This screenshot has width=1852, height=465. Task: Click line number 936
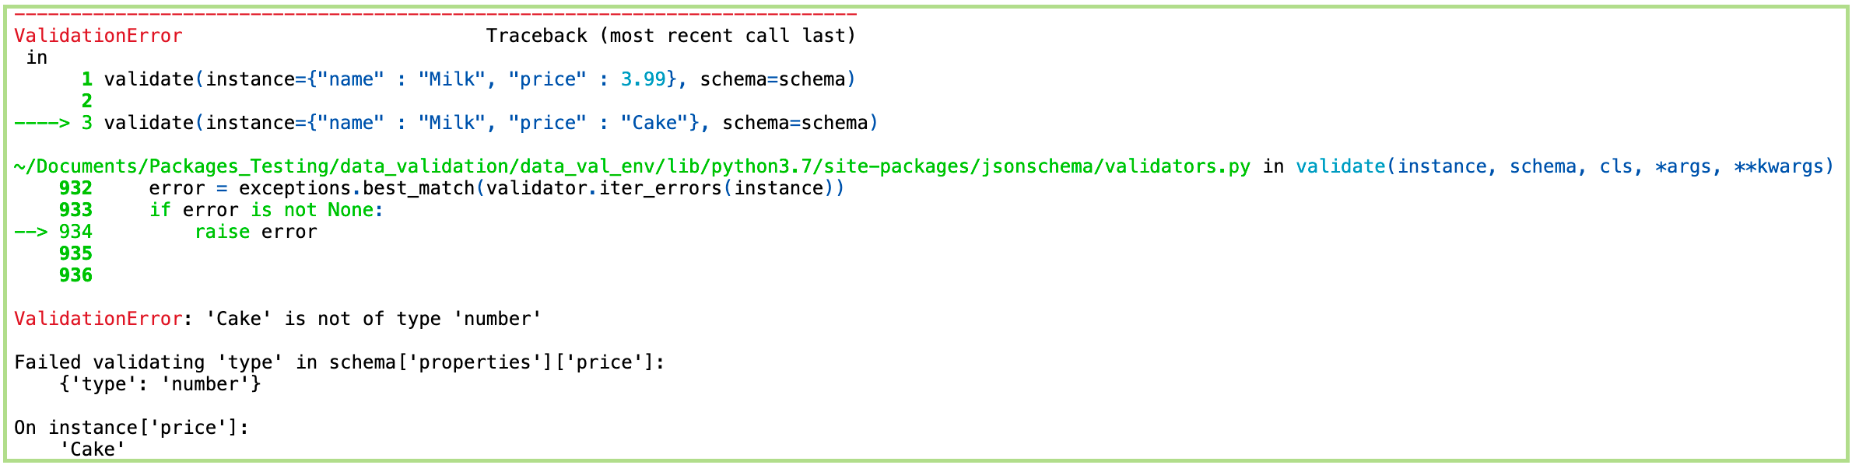[75, 275]
